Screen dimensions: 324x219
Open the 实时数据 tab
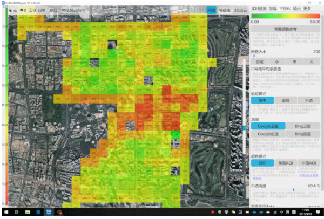click(x=259, y=9)
